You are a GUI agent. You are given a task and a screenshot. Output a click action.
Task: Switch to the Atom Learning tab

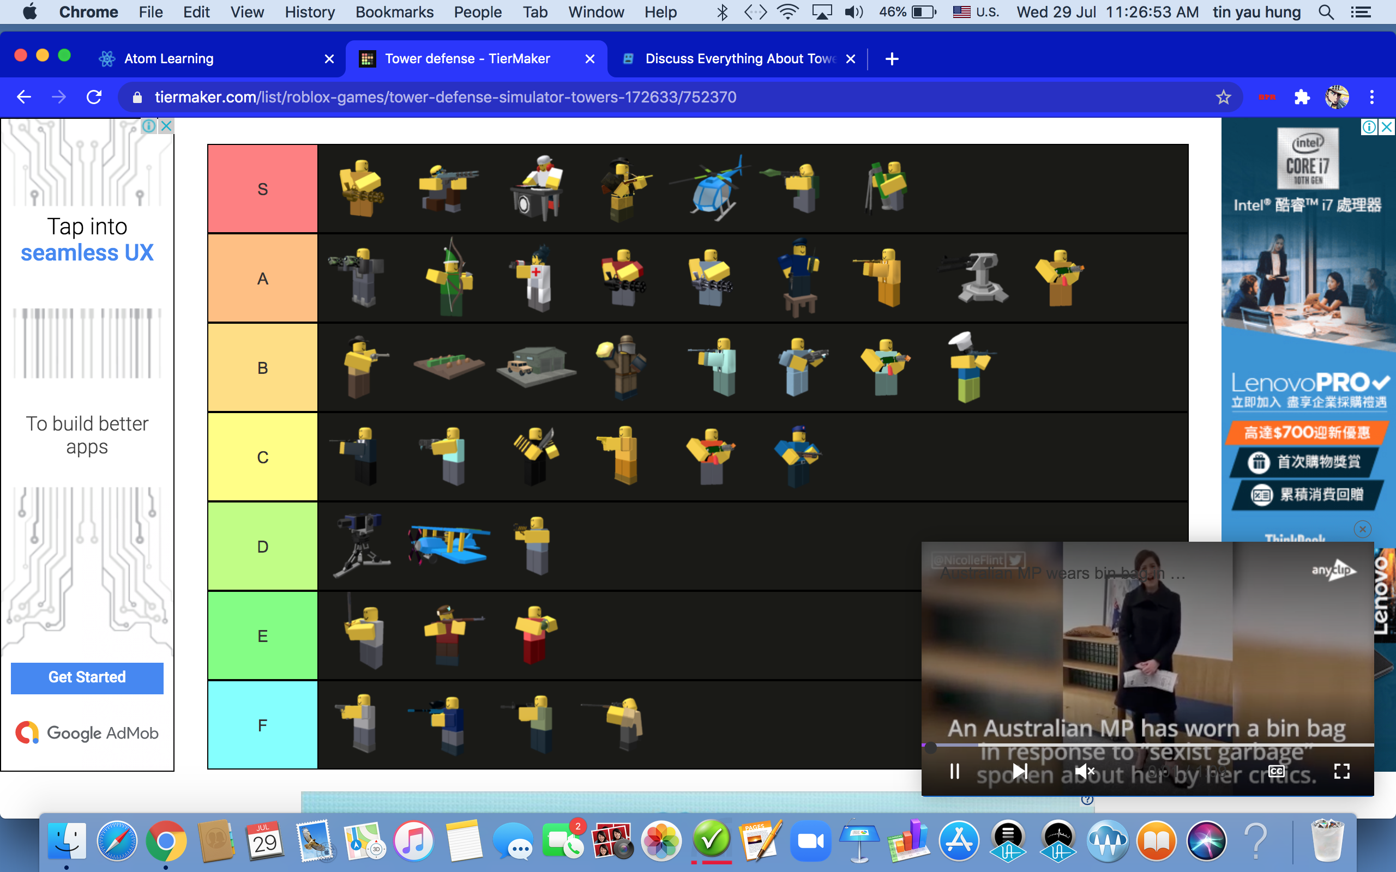pyautogui.click(x=169, y=58)
